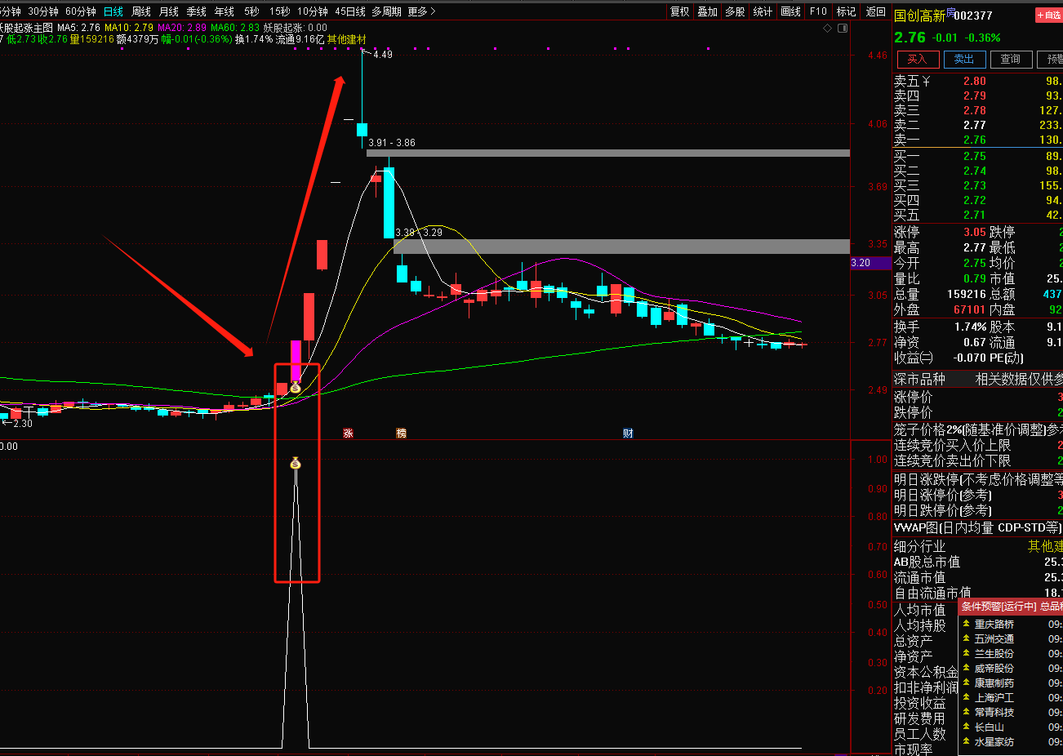Toggle 叠加 overlay mode
This screenshot has width=1063, height=756.
click(x=707, y=11)
